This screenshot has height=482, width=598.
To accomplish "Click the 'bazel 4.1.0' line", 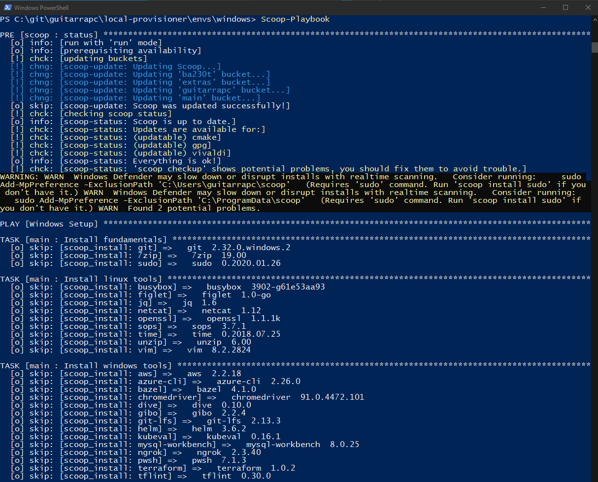I will coord(133,389).
